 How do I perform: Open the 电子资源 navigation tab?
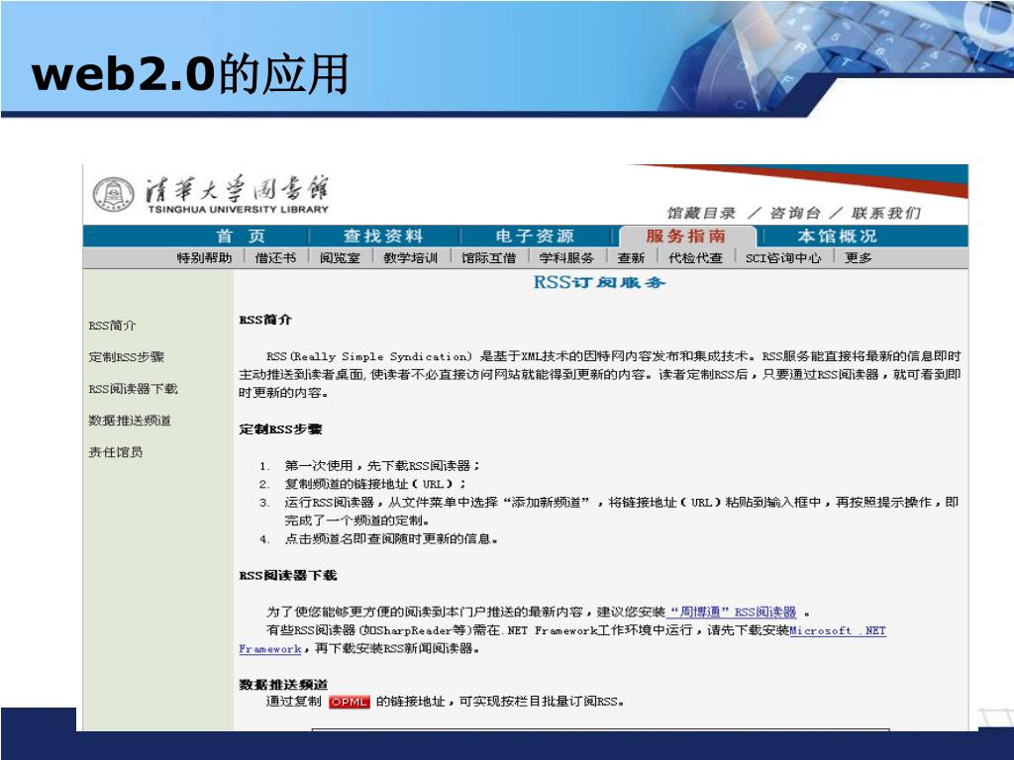tap(535, 236)
